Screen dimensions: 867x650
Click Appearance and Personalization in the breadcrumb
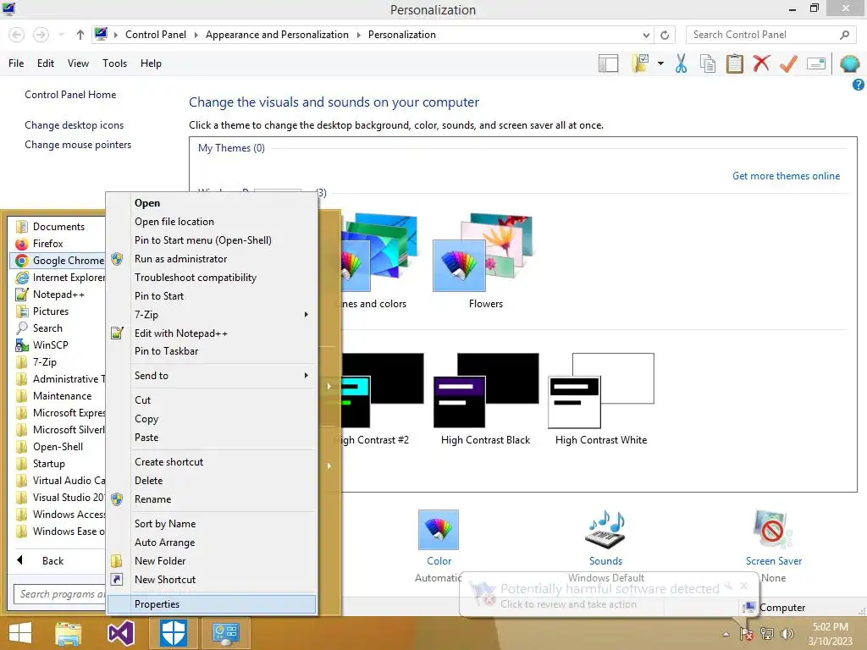[277, 35]
